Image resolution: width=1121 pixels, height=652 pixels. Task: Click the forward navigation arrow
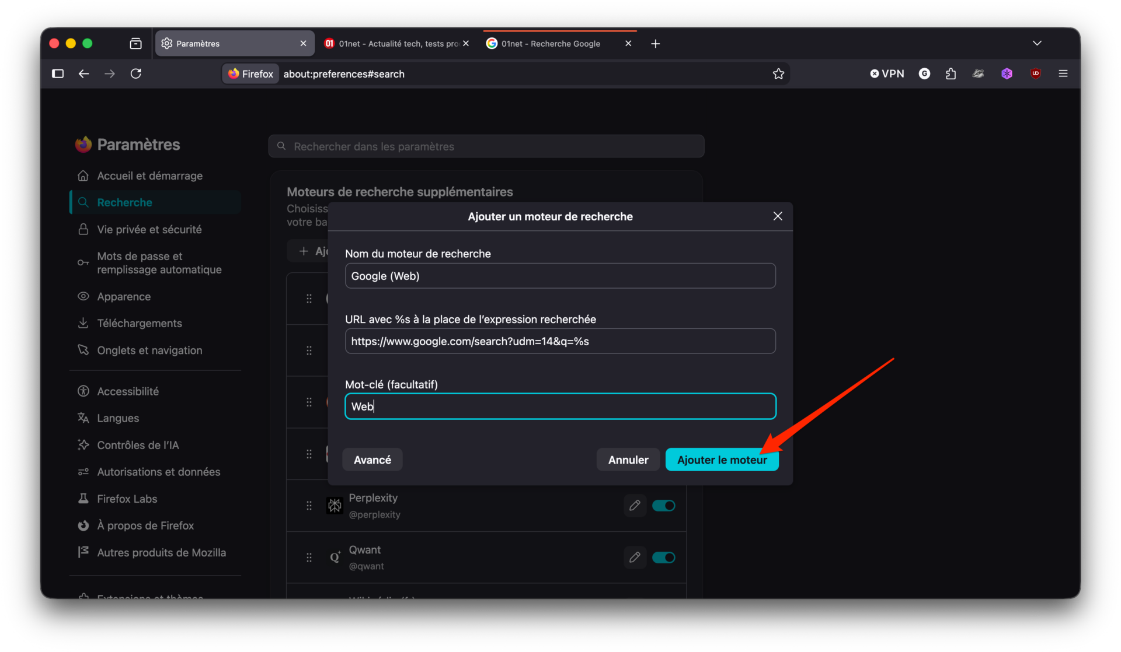click(110, 73)
